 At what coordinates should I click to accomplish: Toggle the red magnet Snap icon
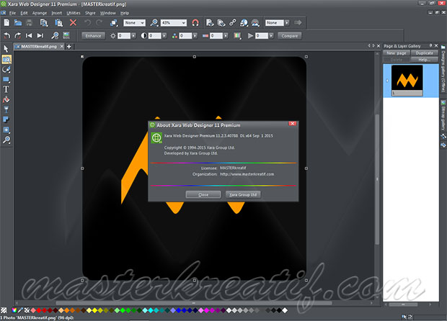[195, 23]
